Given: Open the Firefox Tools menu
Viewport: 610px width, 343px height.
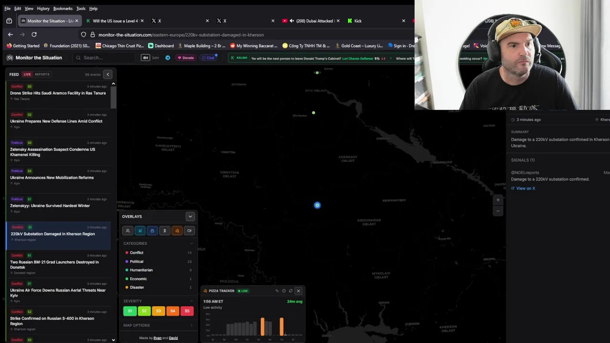Looking at the screenshot, I should pos(81,9).
